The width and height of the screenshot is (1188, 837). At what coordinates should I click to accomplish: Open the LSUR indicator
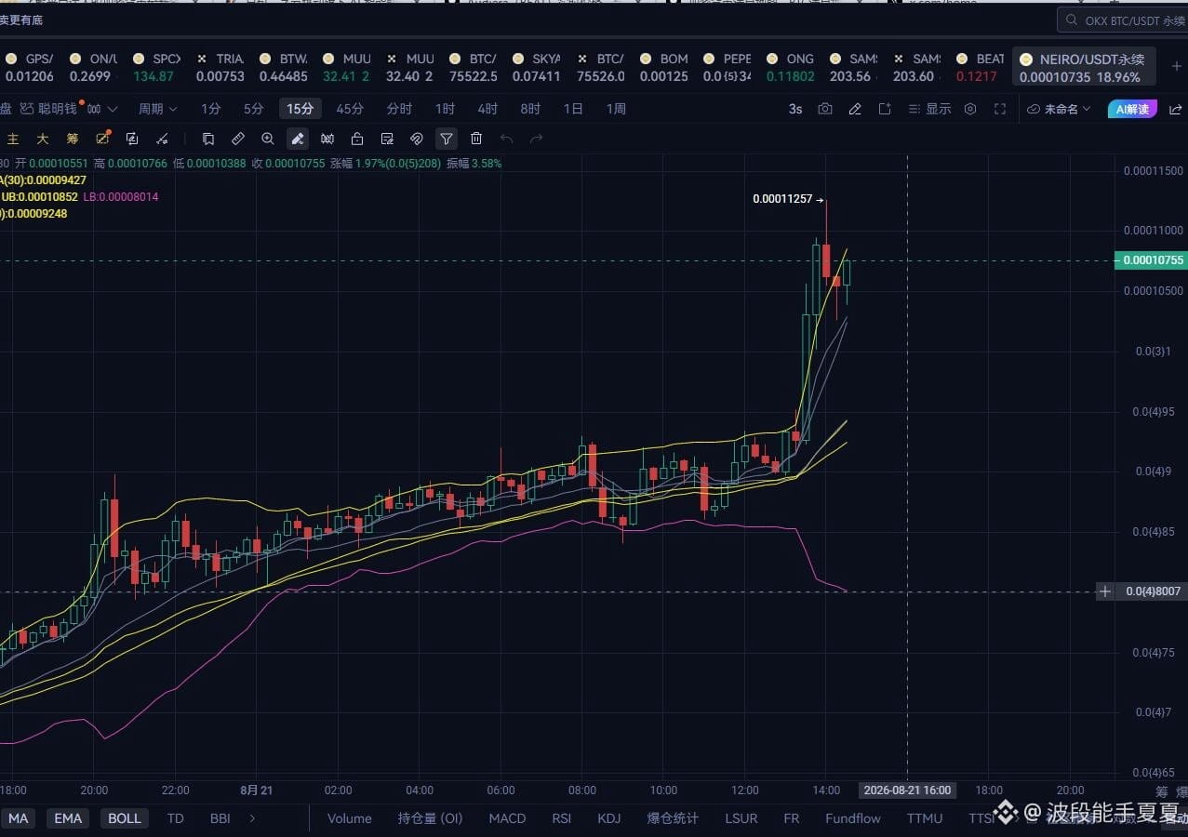pos(741,818)
